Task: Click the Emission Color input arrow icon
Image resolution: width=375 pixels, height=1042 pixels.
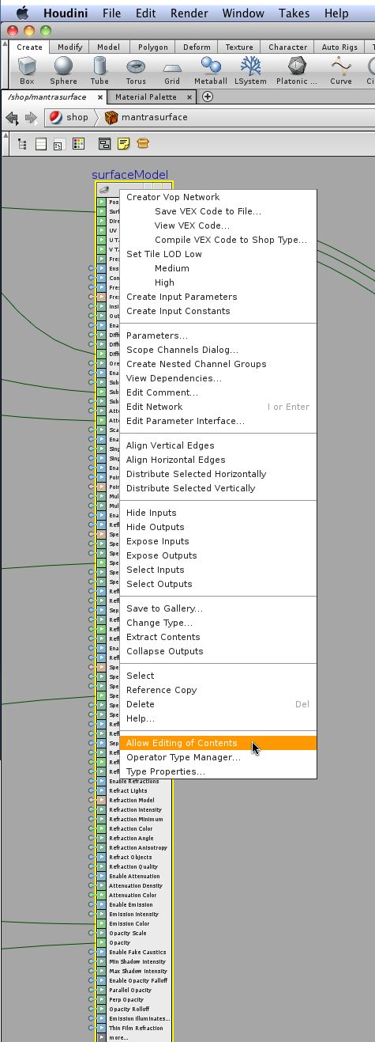Action: coord(101,923)
